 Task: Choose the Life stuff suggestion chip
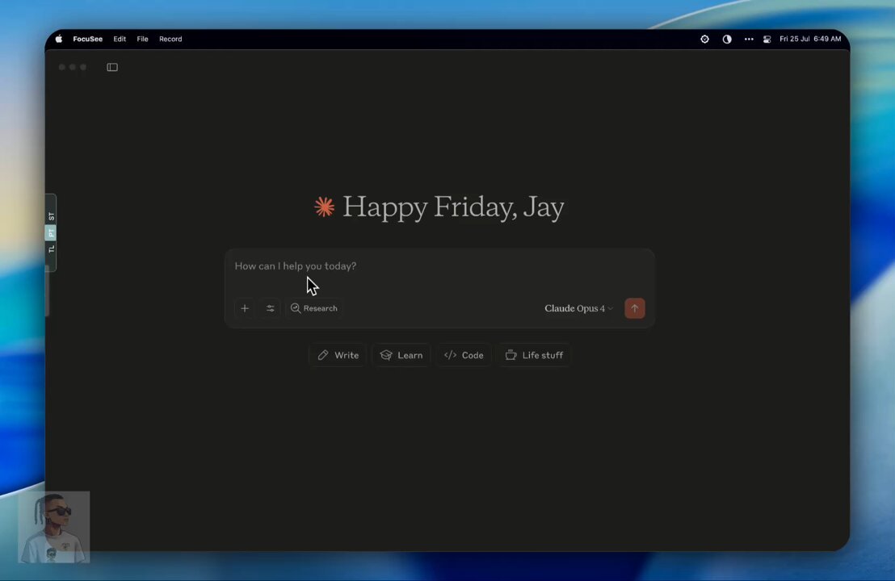[534, 355]
